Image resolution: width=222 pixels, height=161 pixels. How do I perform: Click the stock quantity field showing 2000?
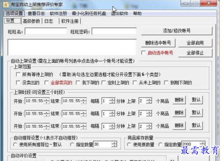point(191,144)
